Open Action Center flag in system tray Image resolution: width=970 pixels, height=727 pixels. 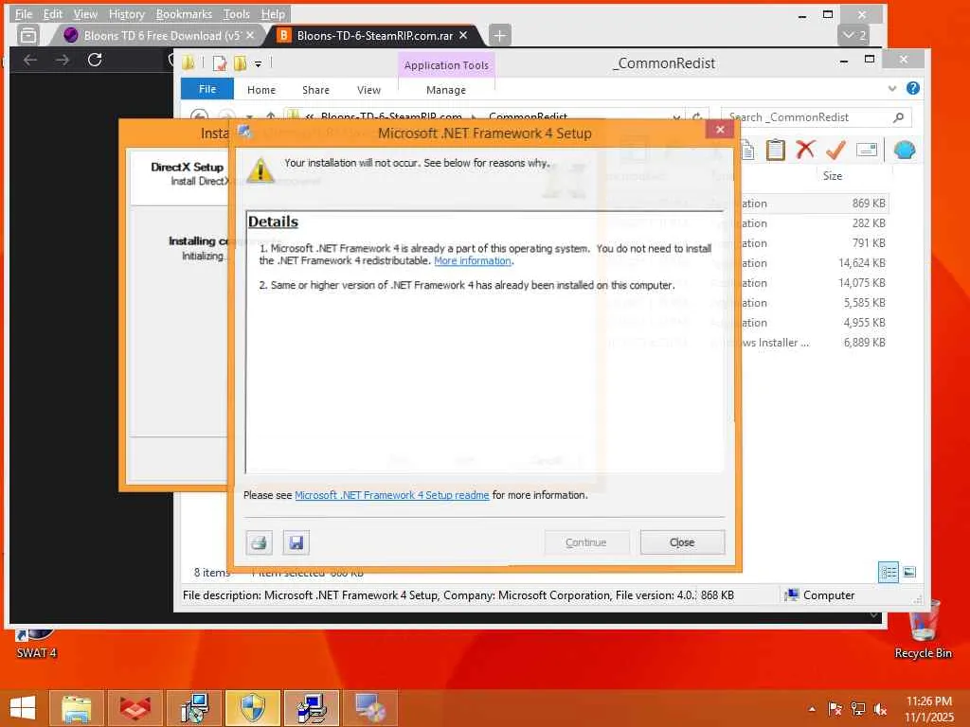point(835,709)
